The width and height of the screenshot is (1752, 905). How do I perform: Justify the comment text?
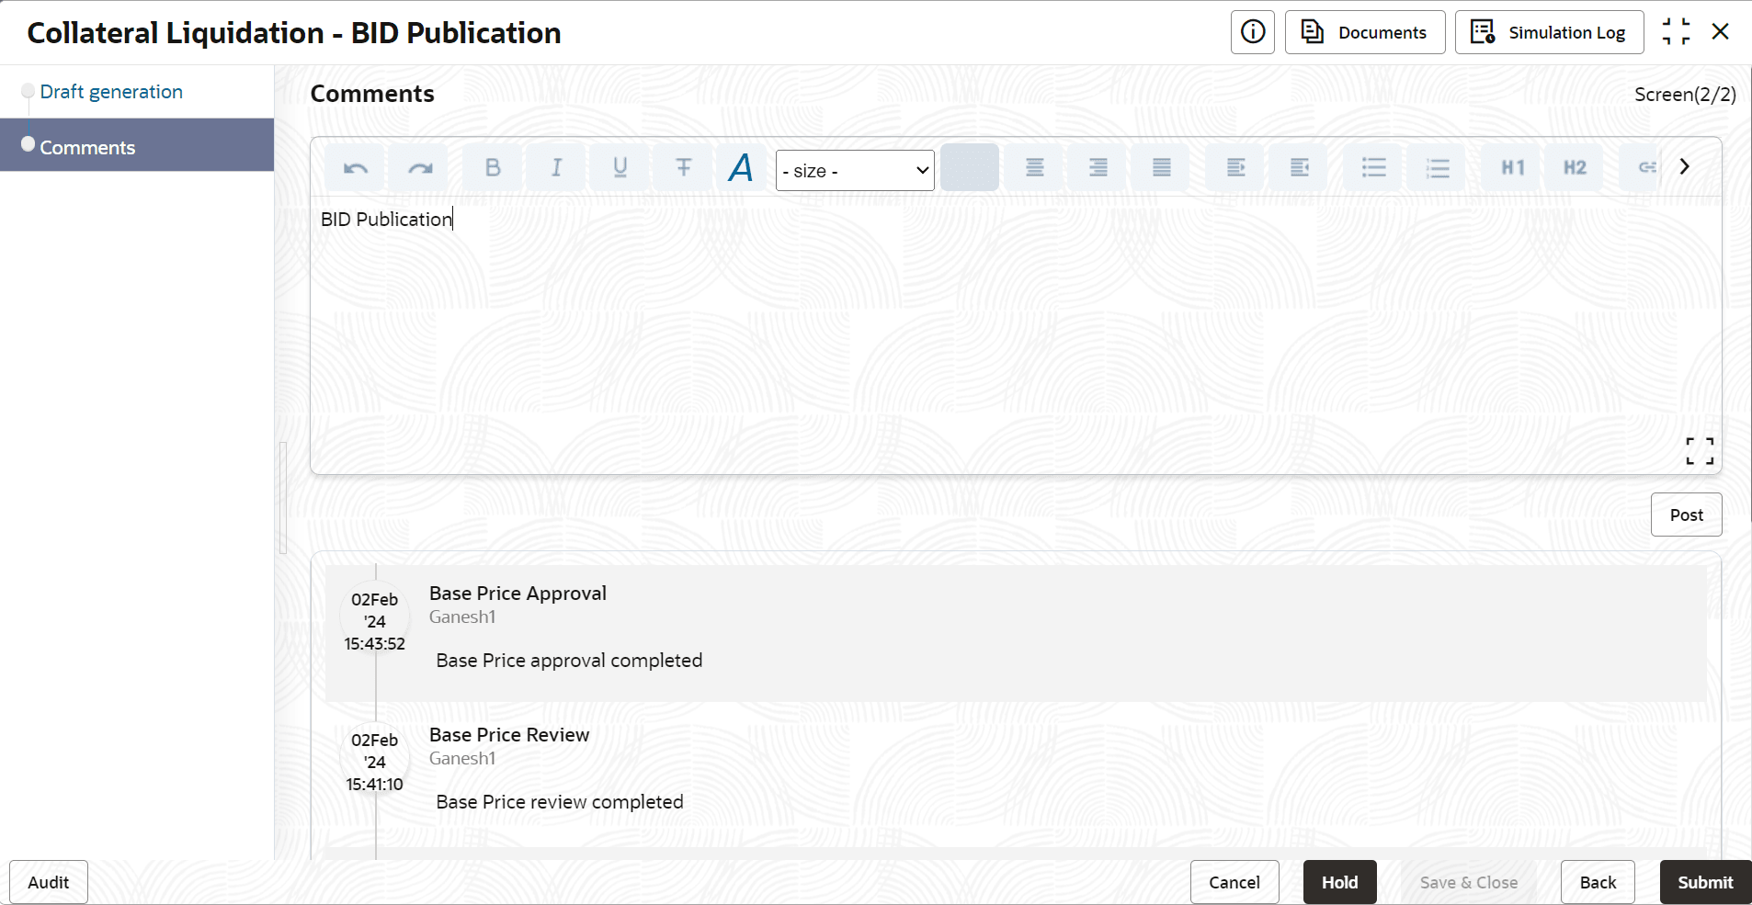1162,167
